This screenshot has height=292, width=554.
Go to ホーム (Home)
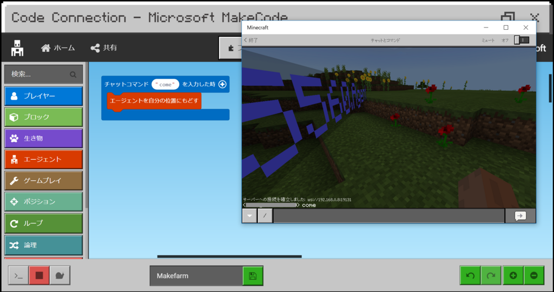(58, 48)
